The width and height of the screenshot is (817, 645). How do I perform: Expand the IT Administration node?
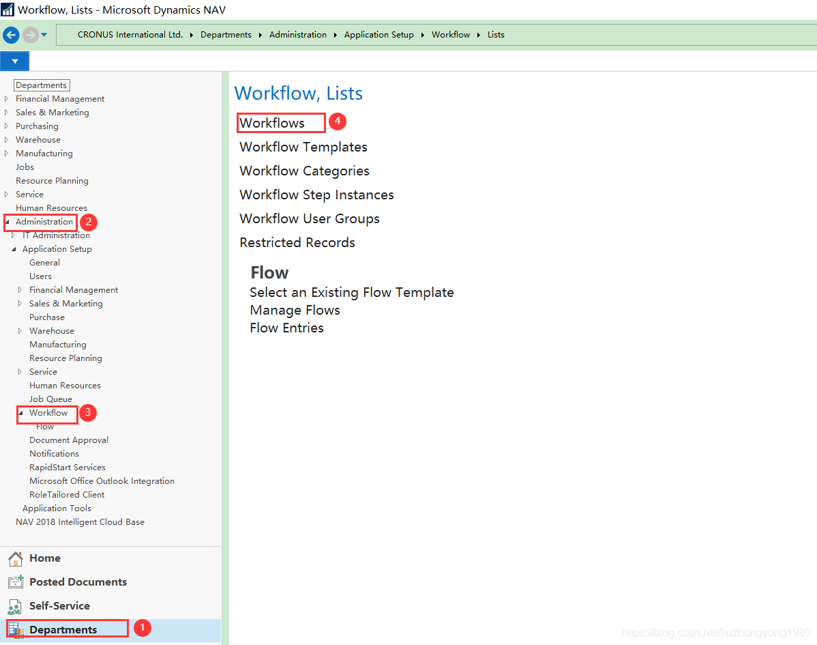point(14,235)
